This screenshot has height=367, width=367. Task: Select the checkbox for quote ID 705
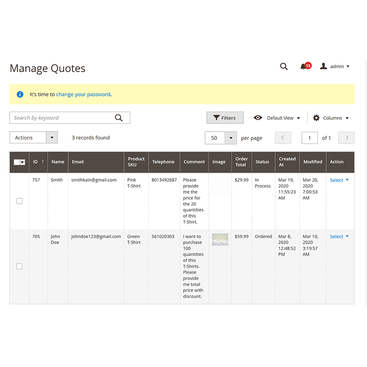coord(19,267)
